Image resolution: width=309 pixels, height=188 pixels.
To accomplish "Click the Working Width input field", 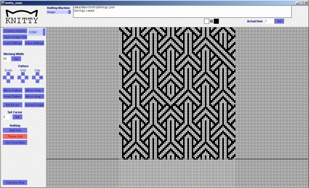I will point(6,59).
